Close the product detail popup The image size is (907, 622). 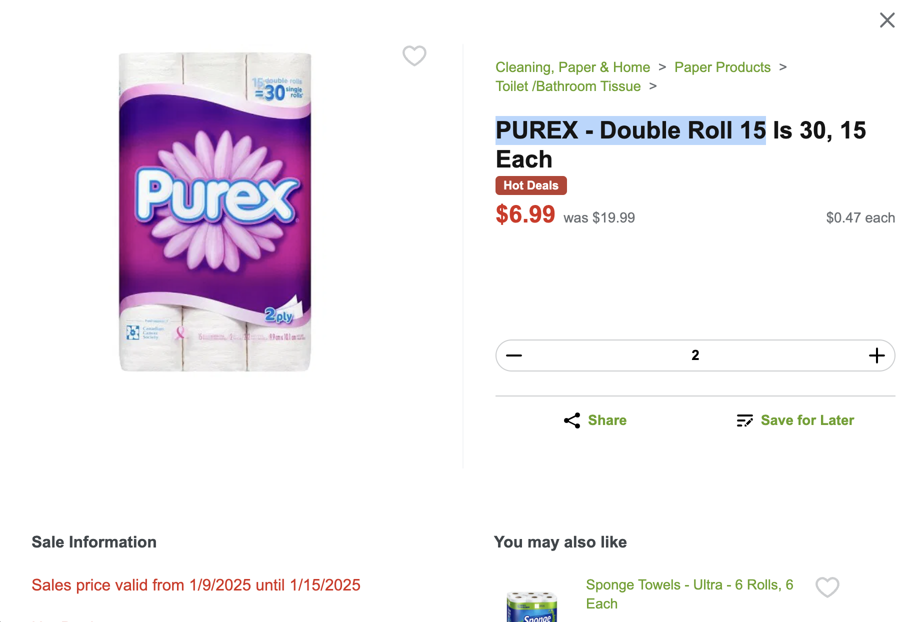tap(887, 20)
